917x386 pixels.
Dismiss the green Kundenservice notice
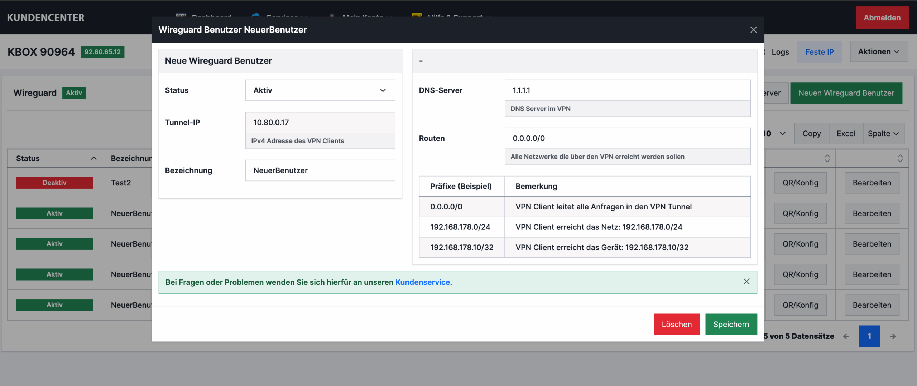pos(746,282)
